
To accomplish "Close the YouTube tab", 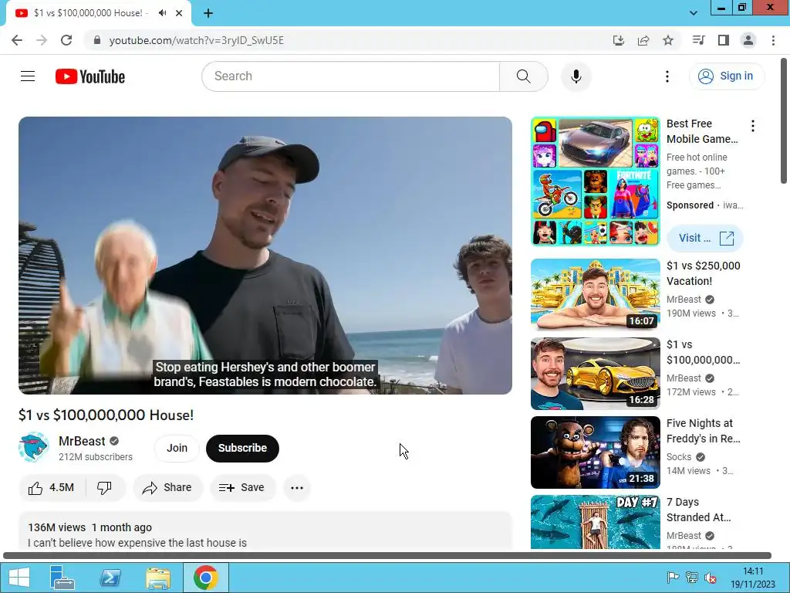I will (x=179, y=13).
